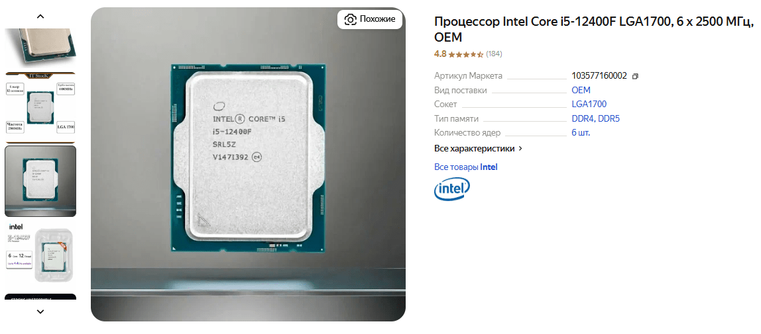Click the star rating icons

pos(465,54)
